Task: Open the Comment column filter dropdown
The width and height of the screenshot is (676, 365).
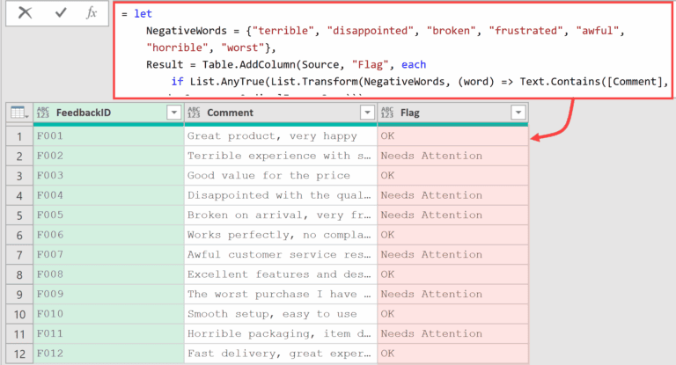Action: point(367,113)
